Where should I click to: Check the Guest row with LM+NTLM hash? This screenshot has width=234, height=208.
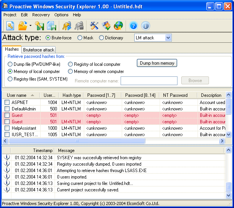(7, 122)
